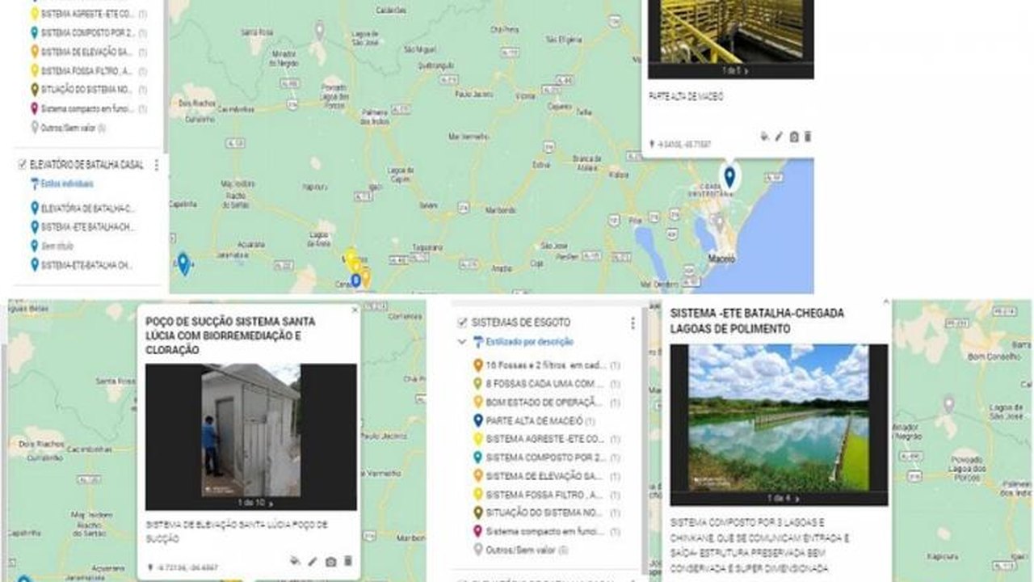Collapse the SISTEMAS DE ESGOTO layer list chevron
This screenshot has width=1034, height=582.
coord(462,342)
